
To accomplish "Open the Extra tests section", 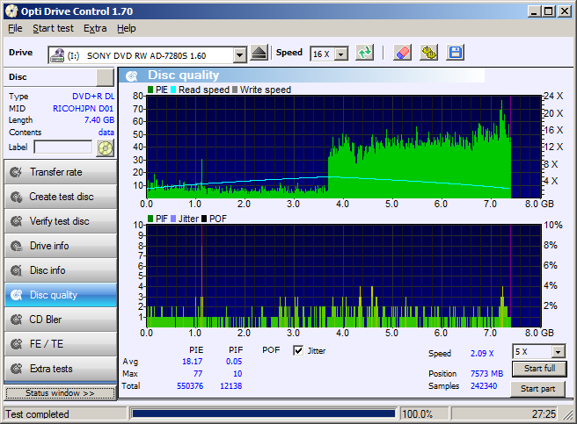I will point(61,369).
